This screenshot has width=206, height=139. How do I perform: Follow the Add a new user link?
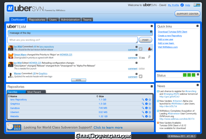pyautogui.click(x=166, y=39)
